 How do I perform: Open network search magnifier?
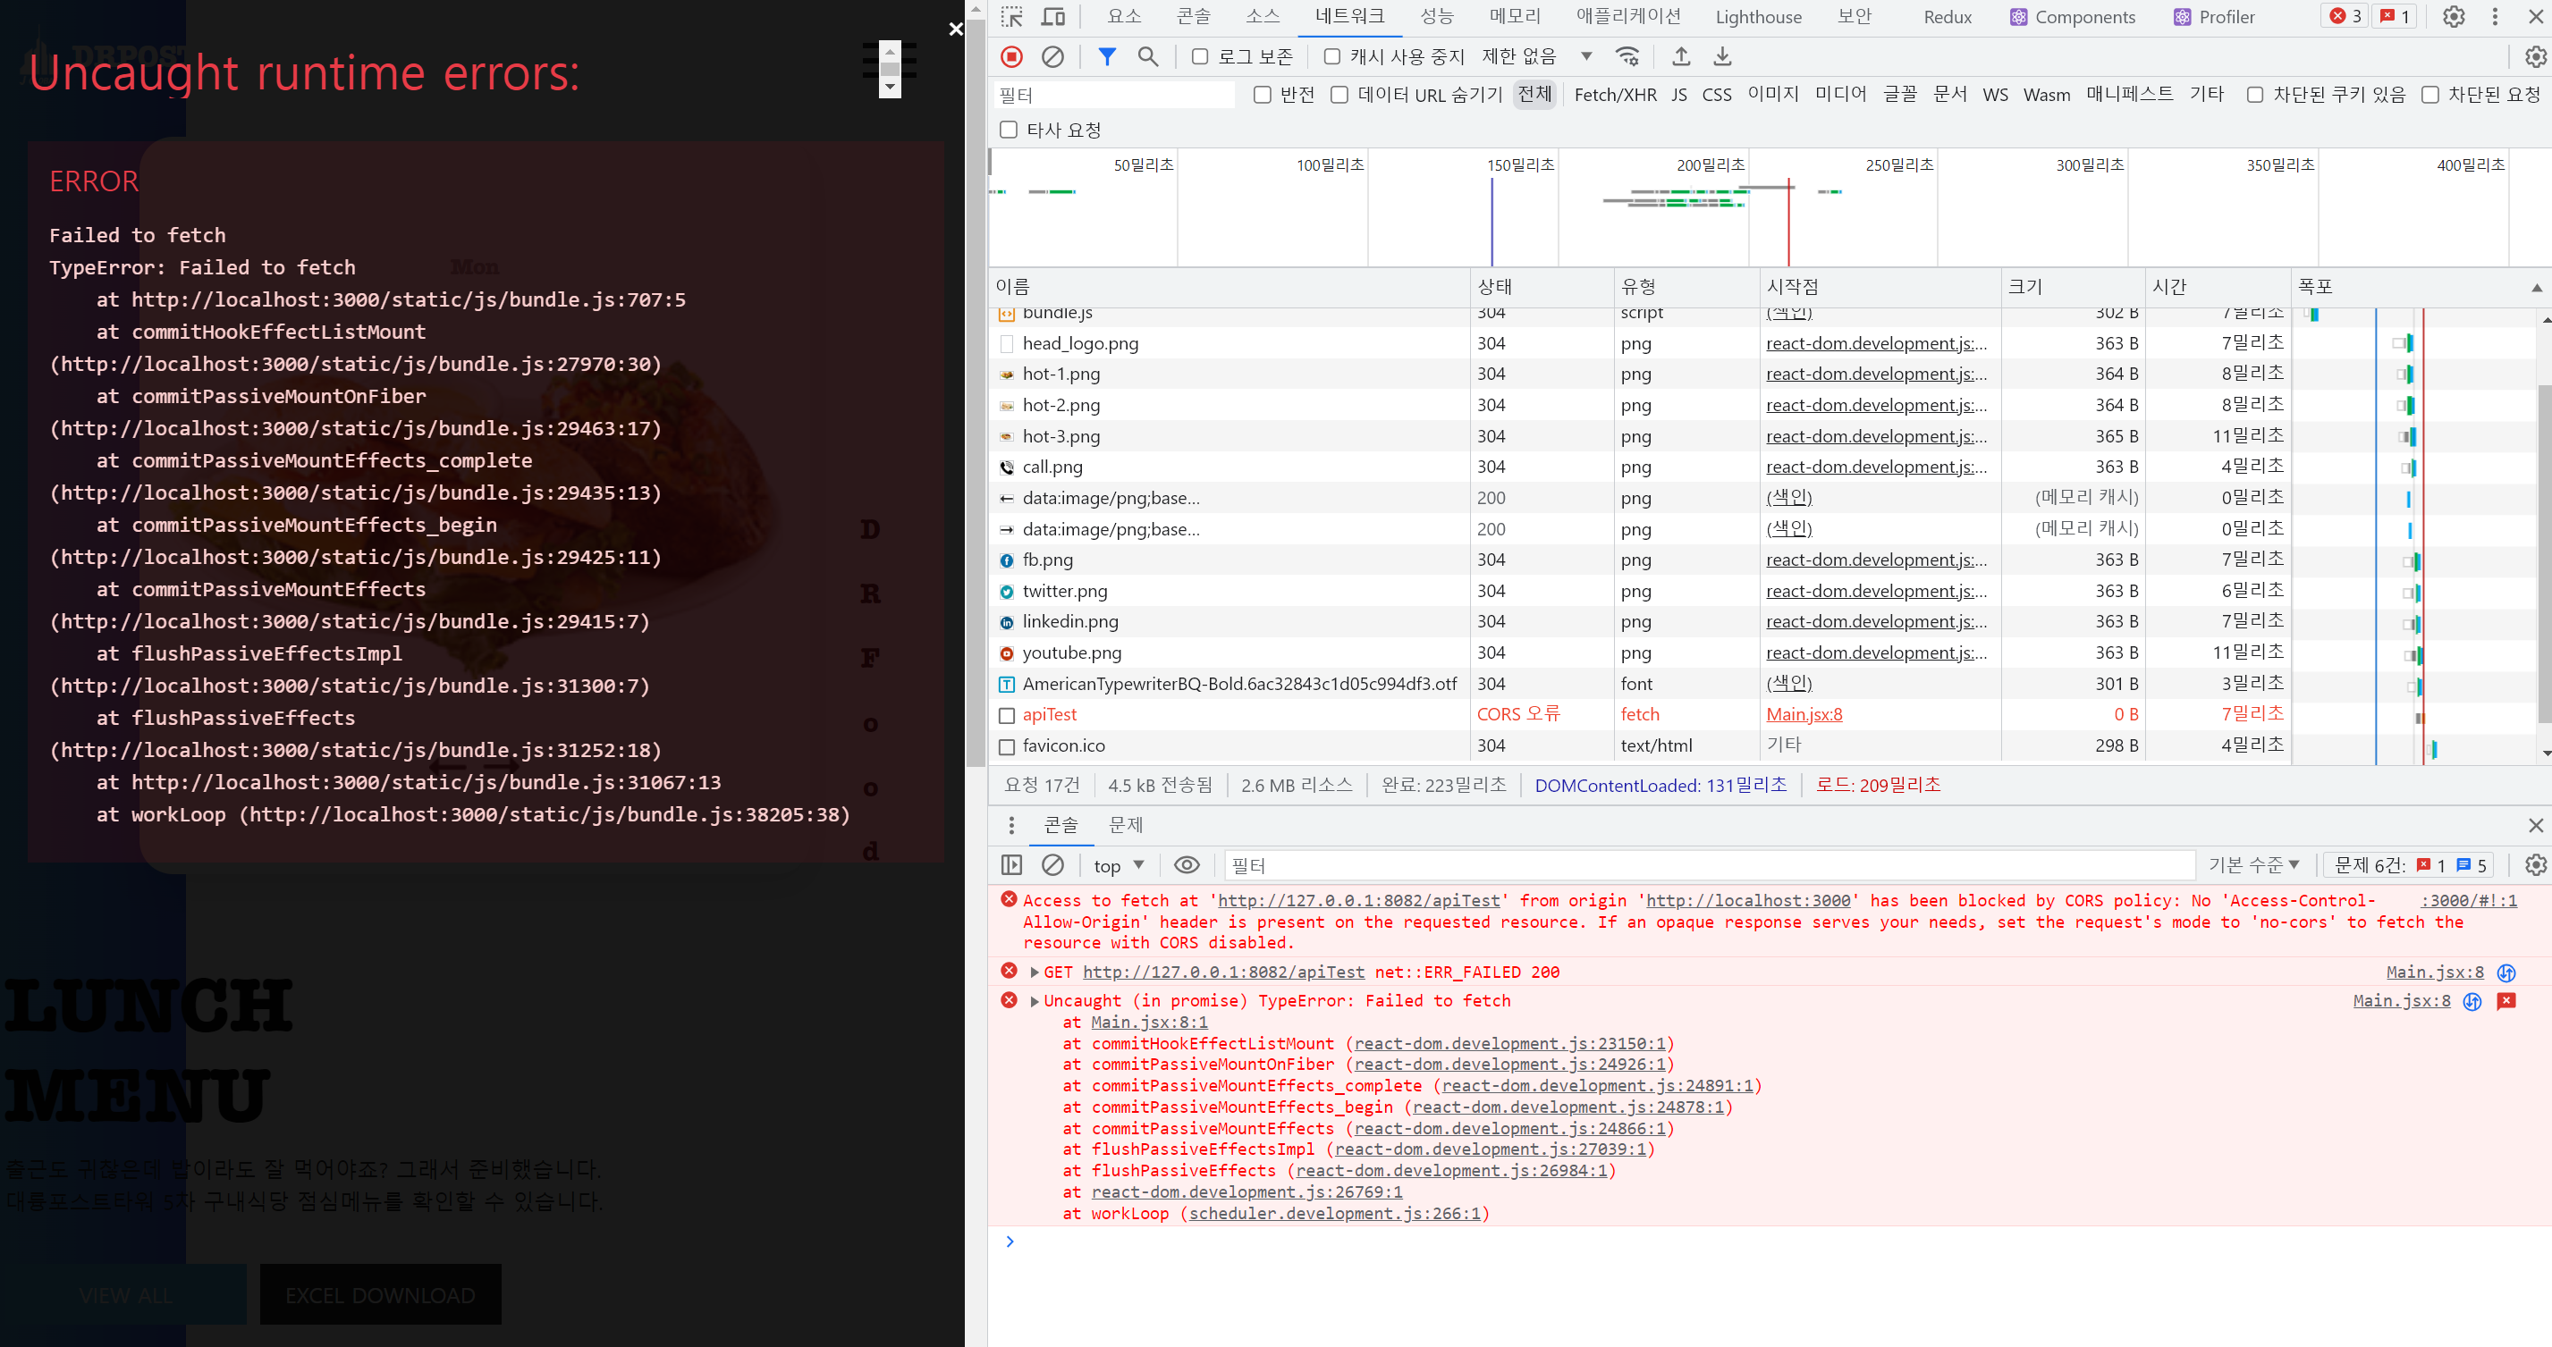coord(1148,57)
